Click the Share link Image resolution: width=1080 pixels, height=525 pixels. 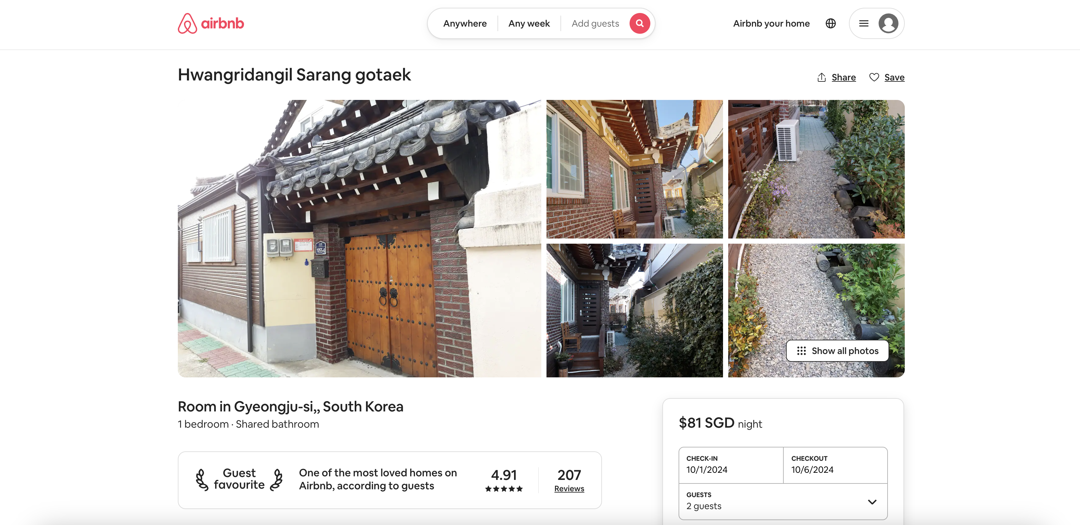(843, 77)
